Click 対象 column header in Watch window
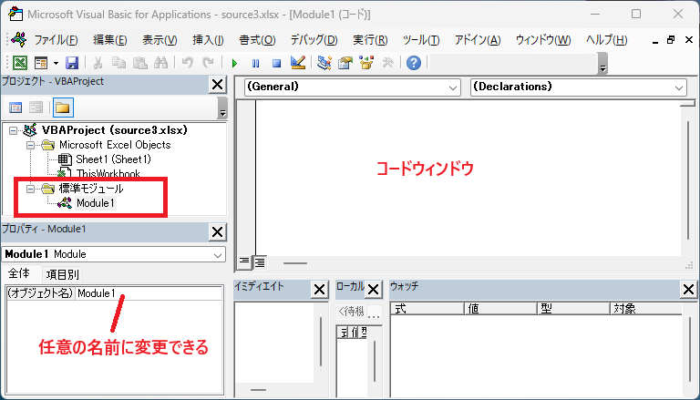 pos(645,309)
